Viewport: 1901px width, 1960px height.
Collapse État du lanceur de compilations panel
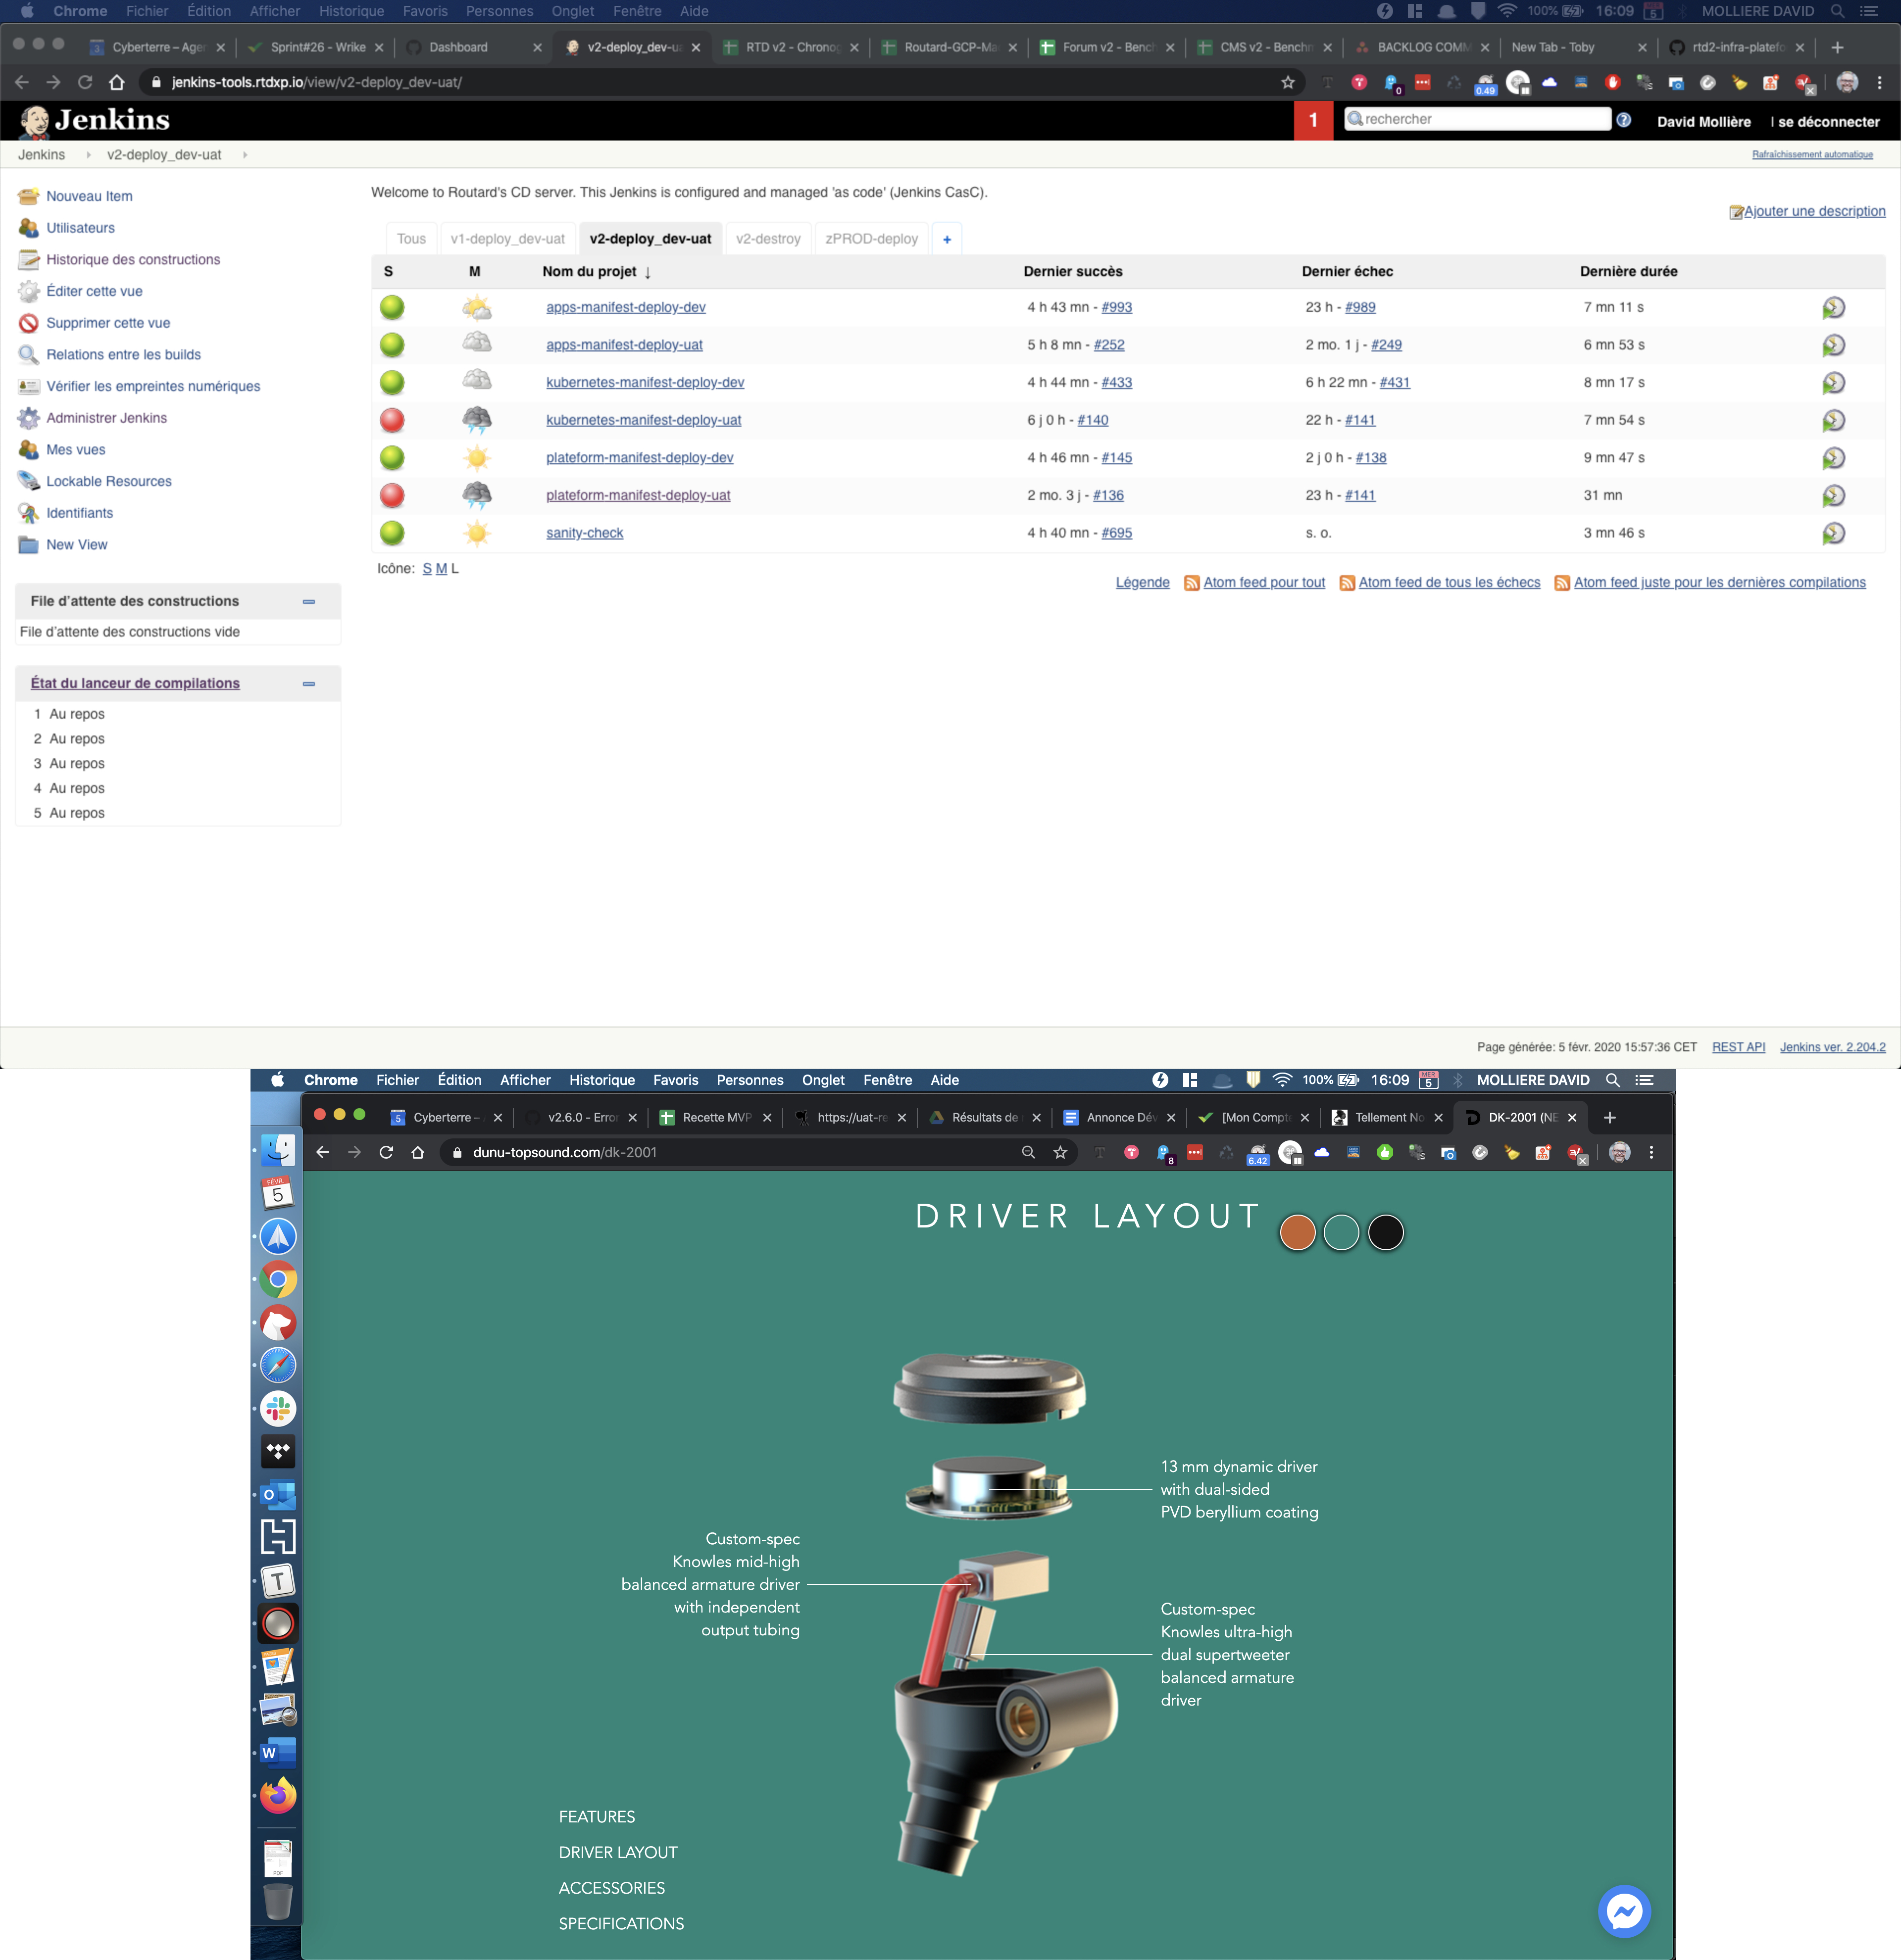coord(309,683)
